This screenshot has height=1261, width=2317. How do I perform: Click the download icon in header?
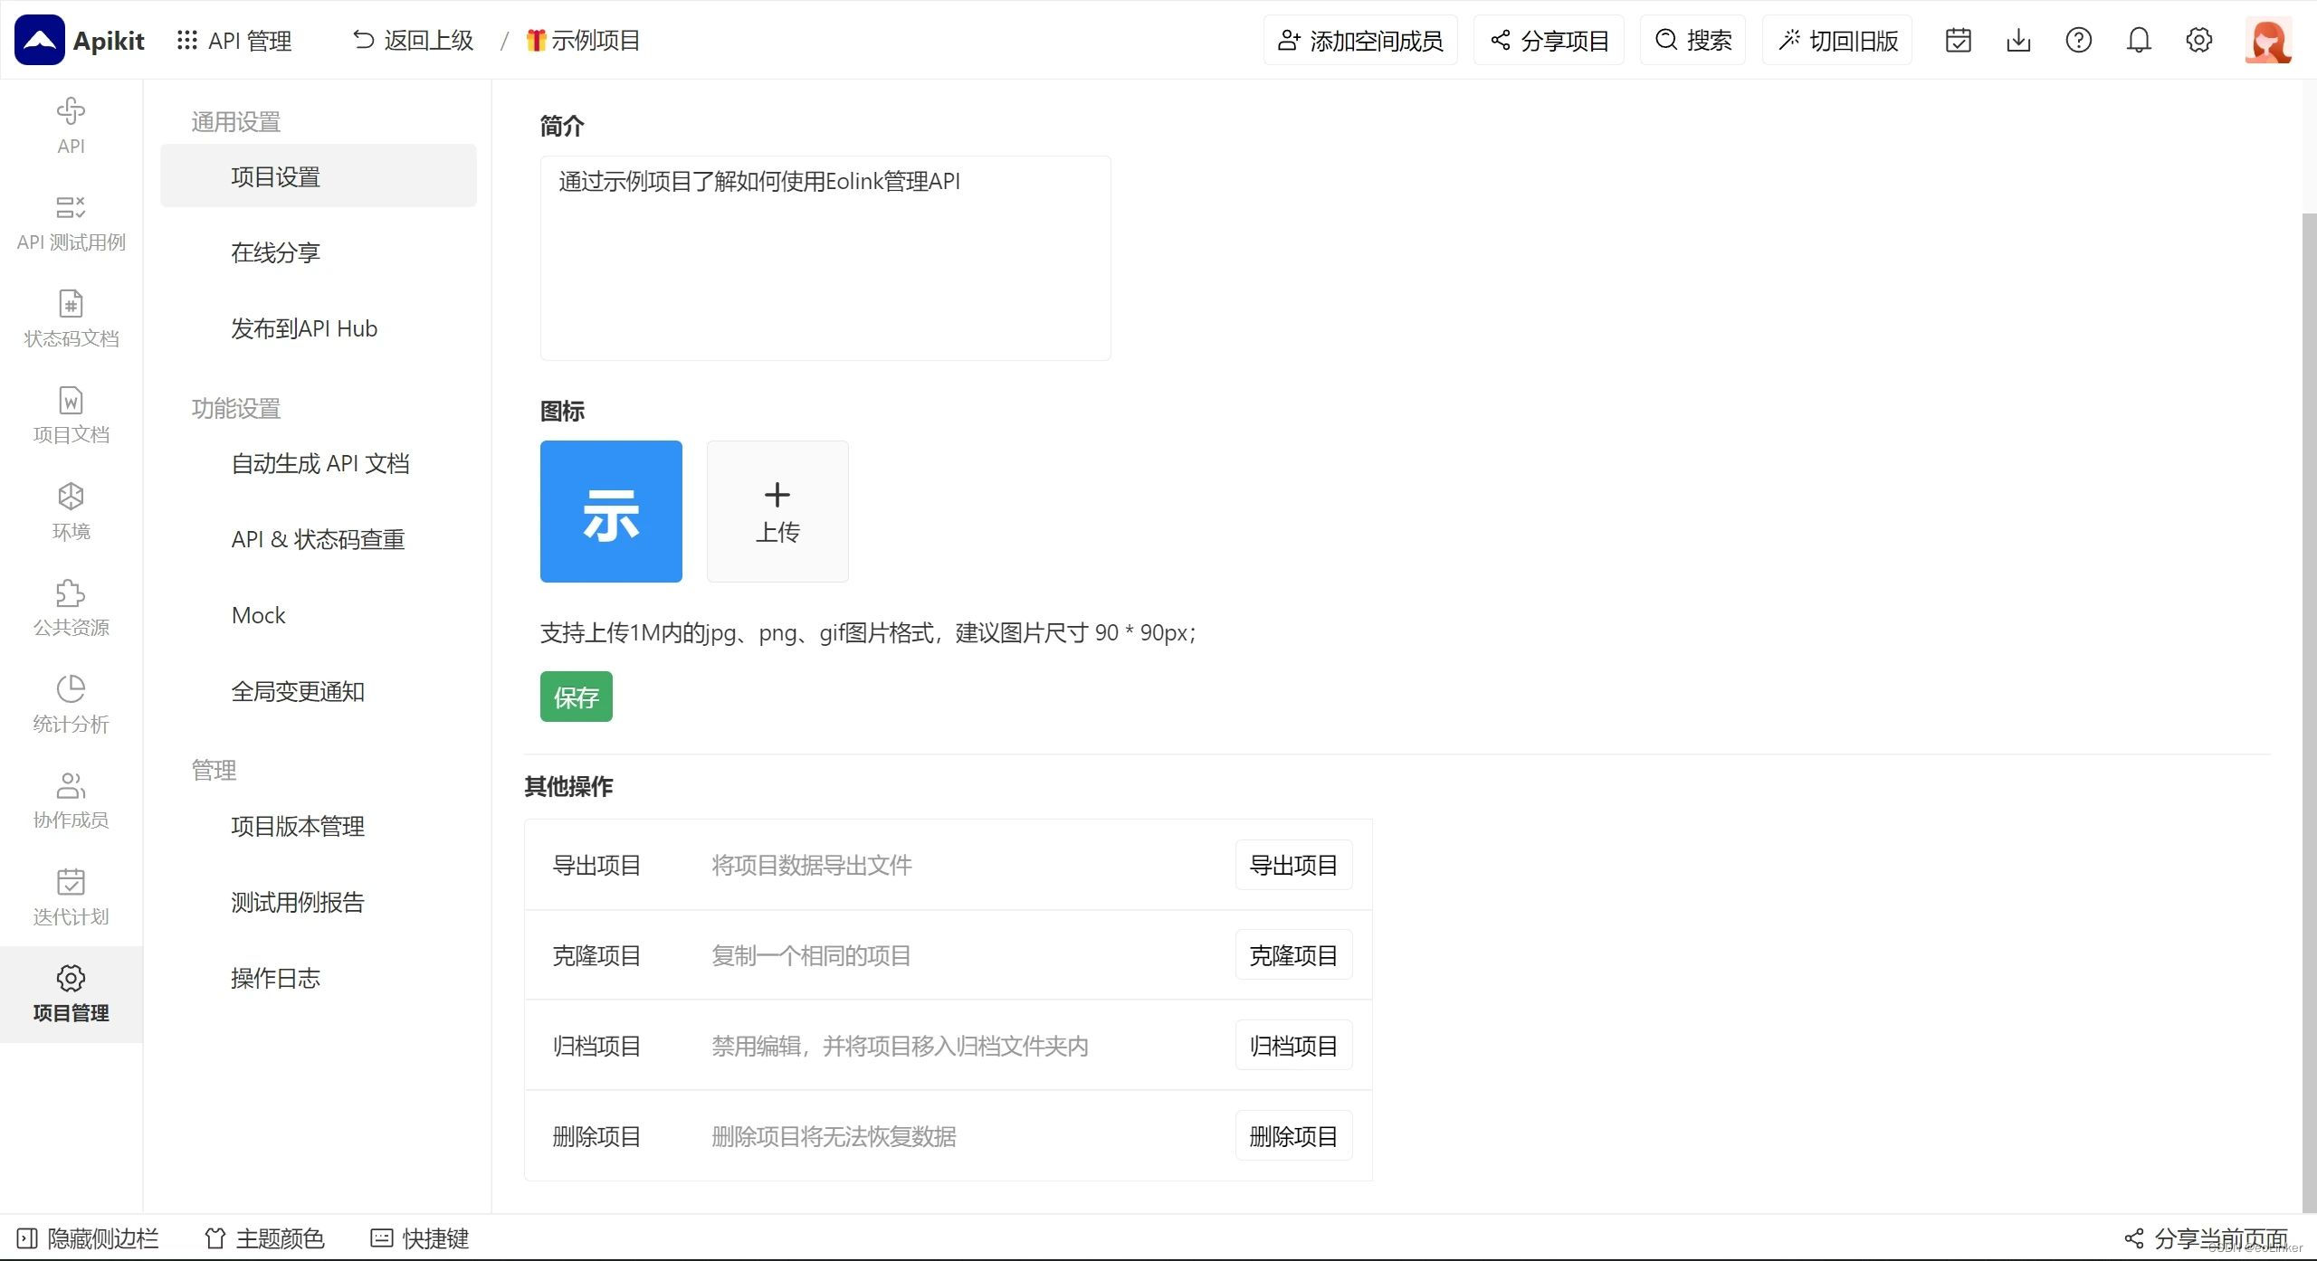click(x=2018, y=40)
